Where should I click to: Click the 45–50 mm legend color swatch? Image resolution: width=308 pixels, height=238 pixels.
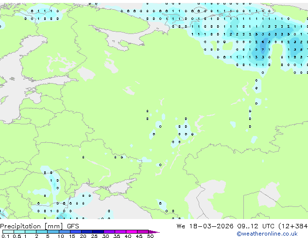pos(143,232)
